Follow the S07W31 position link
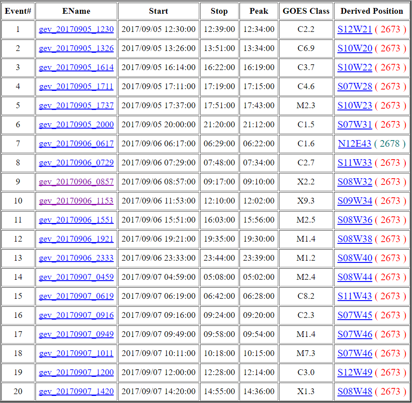This screenshot has height=403, width=412. (x=355, y=125)
